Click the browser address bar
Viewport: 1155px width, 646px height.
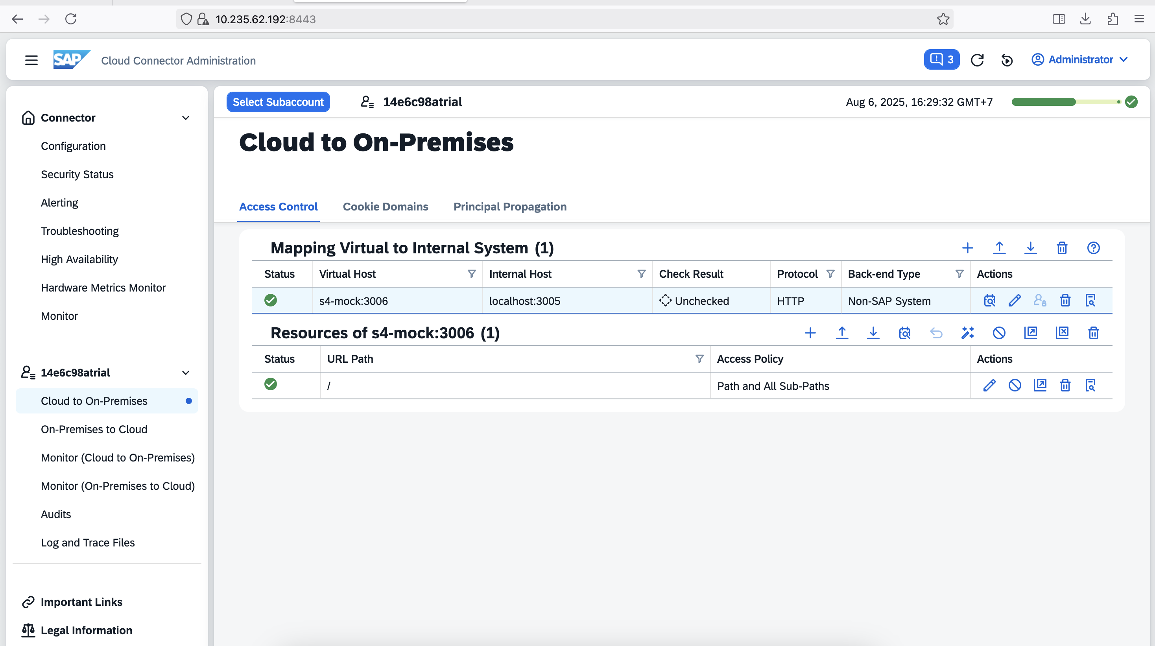(565, 19)
